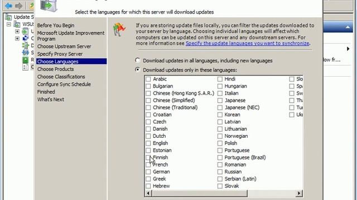
Task: Click the language list scroll-left arrow
Action: 148,193
